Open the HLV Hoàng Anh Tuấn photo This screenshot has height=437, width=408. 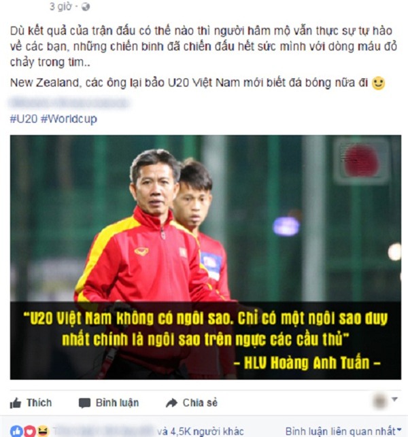205,257
